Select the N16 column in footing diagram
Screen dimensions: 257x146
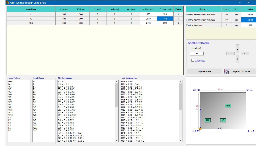tap(228, 105)
